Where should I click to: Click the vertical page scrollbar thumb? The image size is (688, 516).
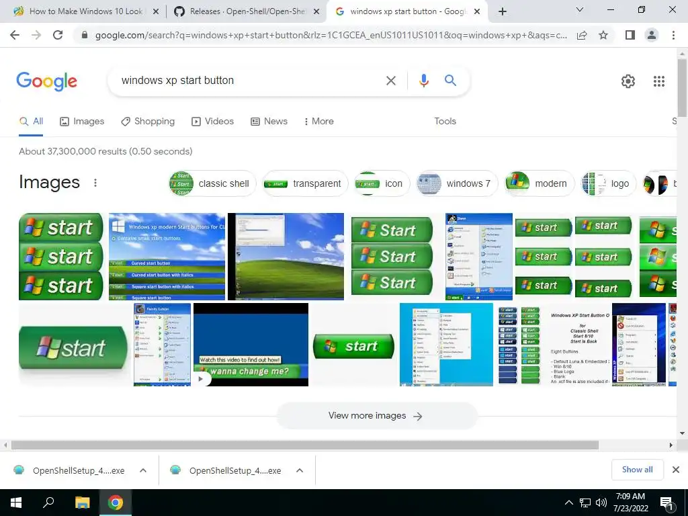pyautogui.click(x=682, y=87)
